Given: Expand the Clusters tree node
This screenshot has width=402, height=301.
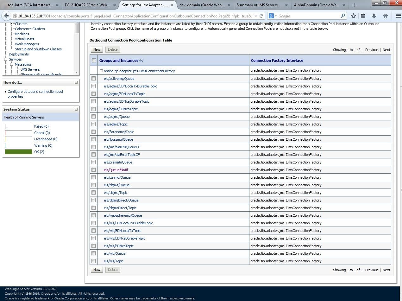Looking at the screenshot, I should (x=12, y=24).
